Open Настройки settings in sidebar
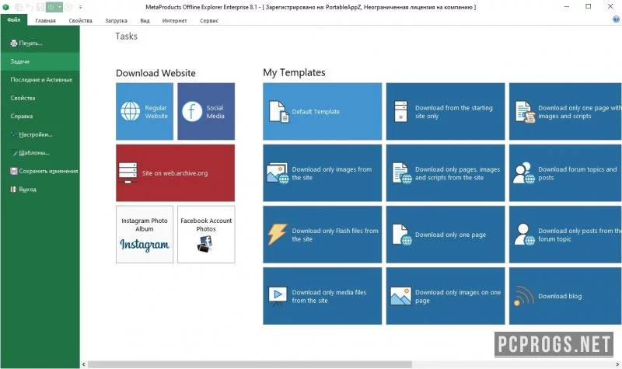622x369 pixels. tap(40, 134)
